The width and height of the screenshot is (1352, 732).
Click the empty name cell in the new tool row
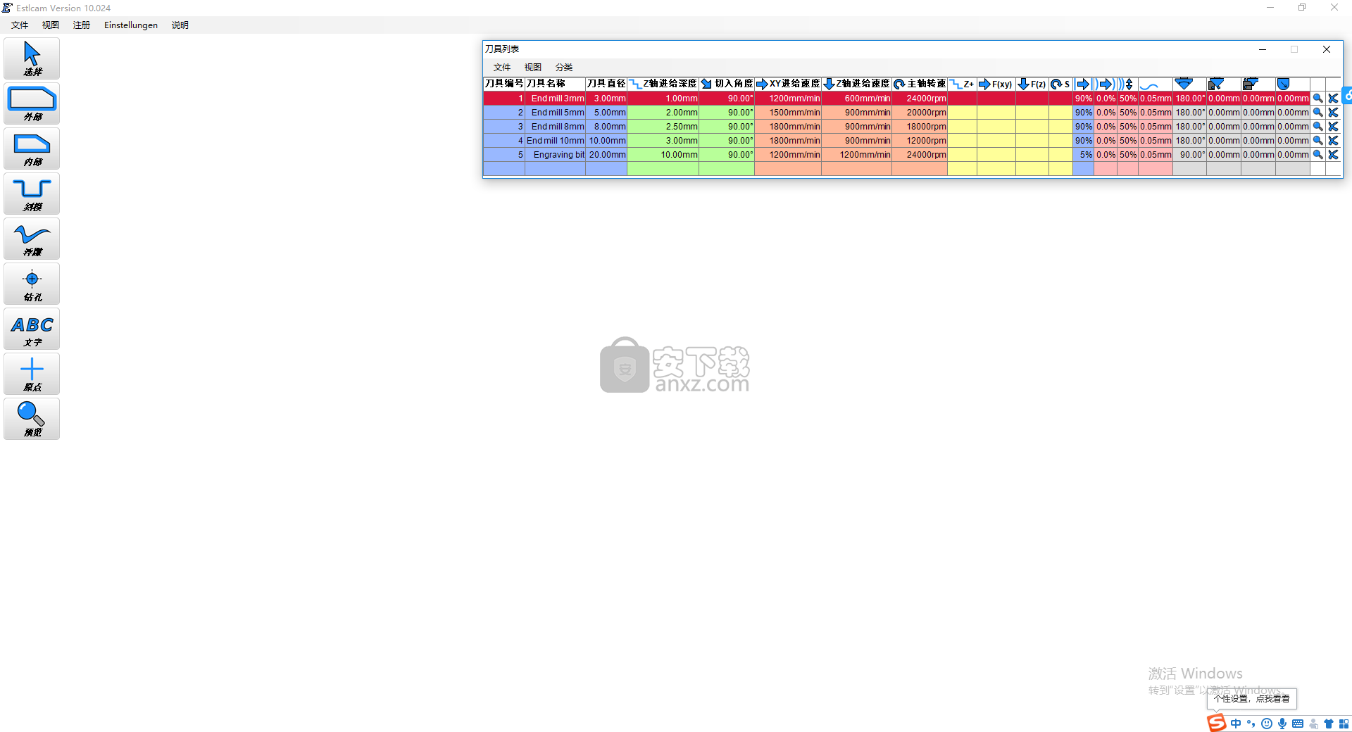pos(556,169)
